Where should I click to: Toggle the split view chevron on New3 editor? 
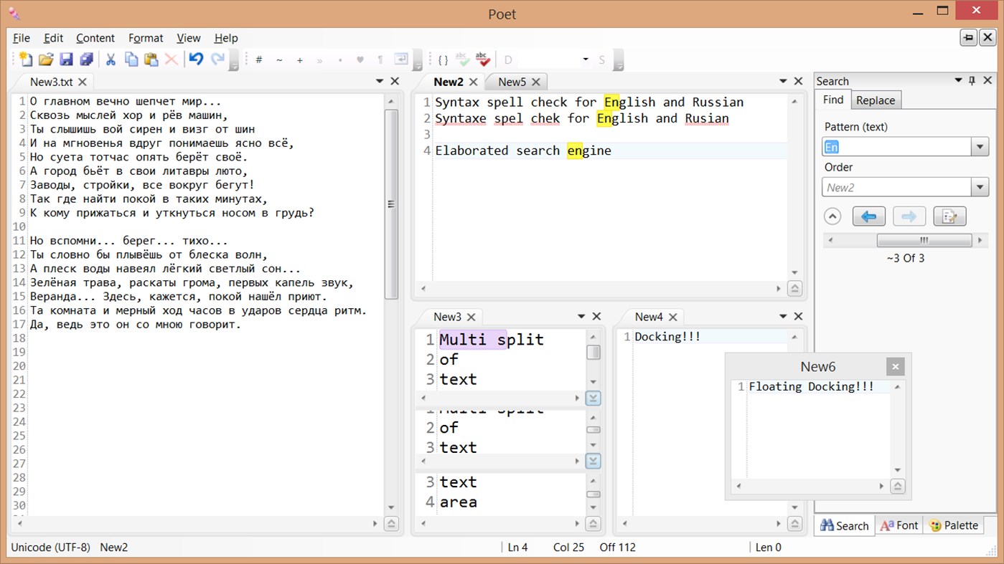point(593,397)
